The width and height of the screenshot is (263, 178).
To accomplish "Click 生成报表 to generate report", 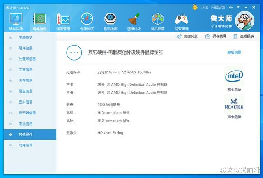I will coord(243,36).
